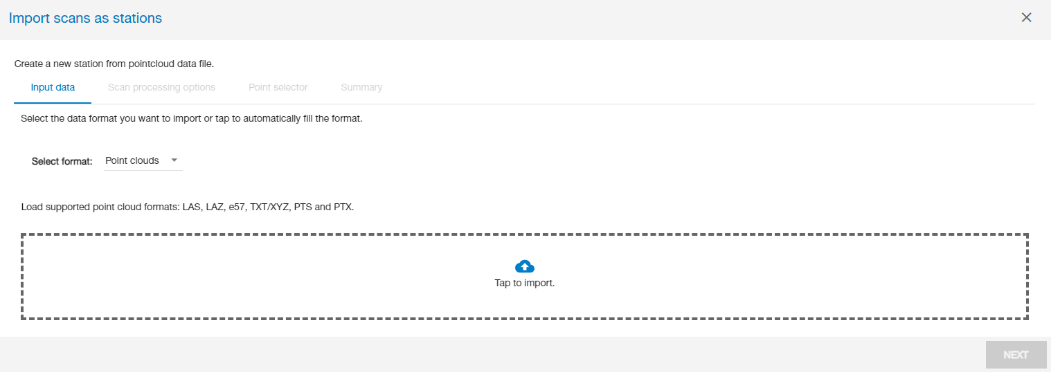Click the 'Select the data format' instruction line
The width and height of the screenshot is (1051, 372).
point(192,118)
